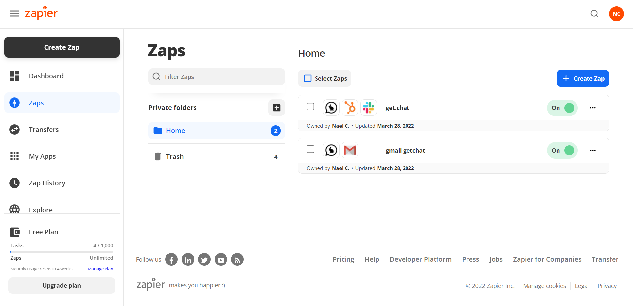Open more options for gmail getchat zap
The width and height of the screenshot is (633, 306).
pos(593,150)
